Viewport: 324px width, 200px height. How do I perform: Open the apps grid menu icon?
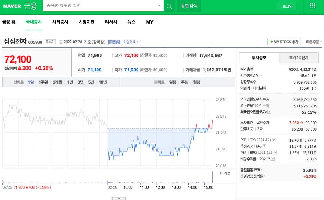[x=312, y=6]
